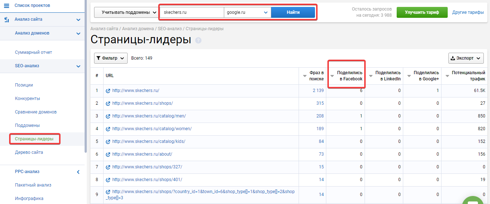Click the help question mark next to Страницы-лидеры
The height and width of the screenshot is (204, 490).
pyautogui.click(x=198, y=40)
